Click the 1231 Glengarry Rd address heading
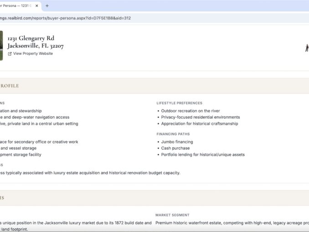This screenshot has height=232, width=309. pos(31,38)
